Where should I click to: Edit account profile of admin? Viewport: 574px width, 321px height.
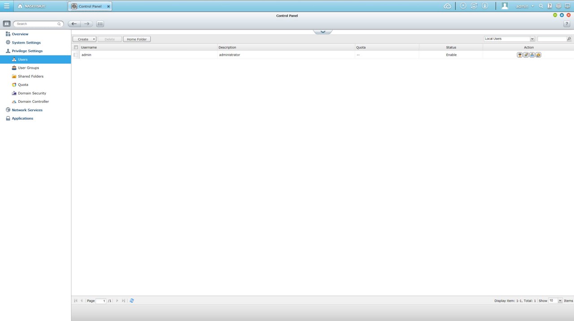[x=526, y=55]
